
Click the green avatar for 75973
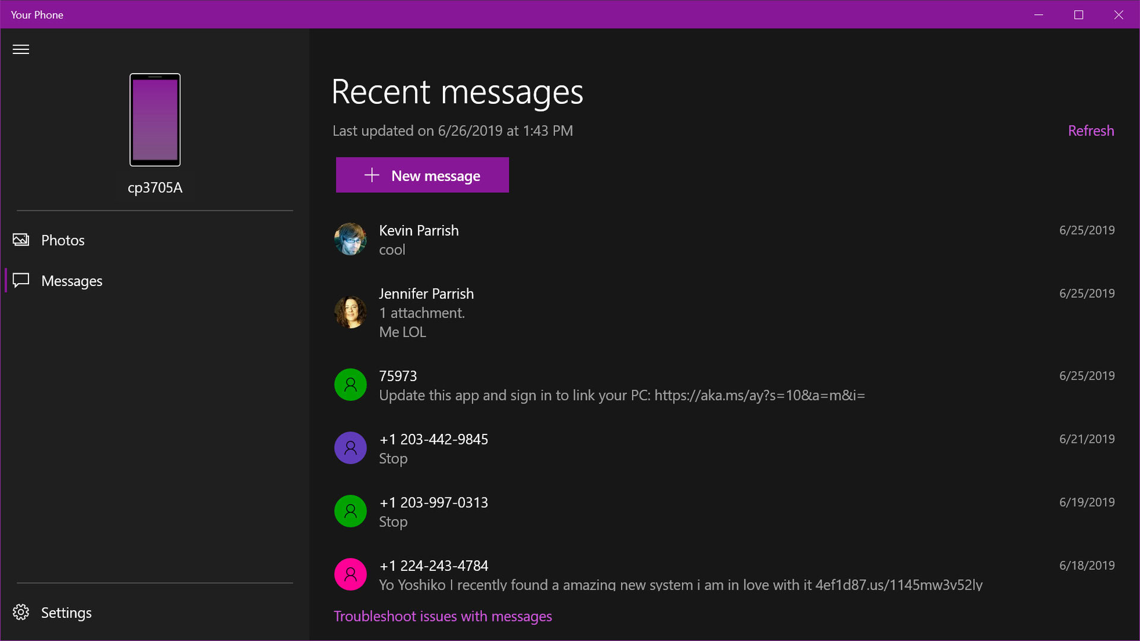(350, 385)
